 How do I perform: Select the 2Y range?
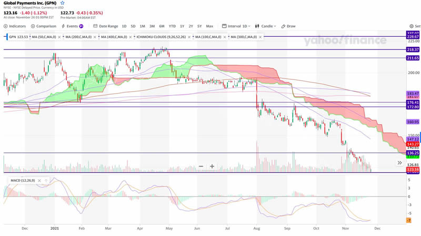[191, 26]
